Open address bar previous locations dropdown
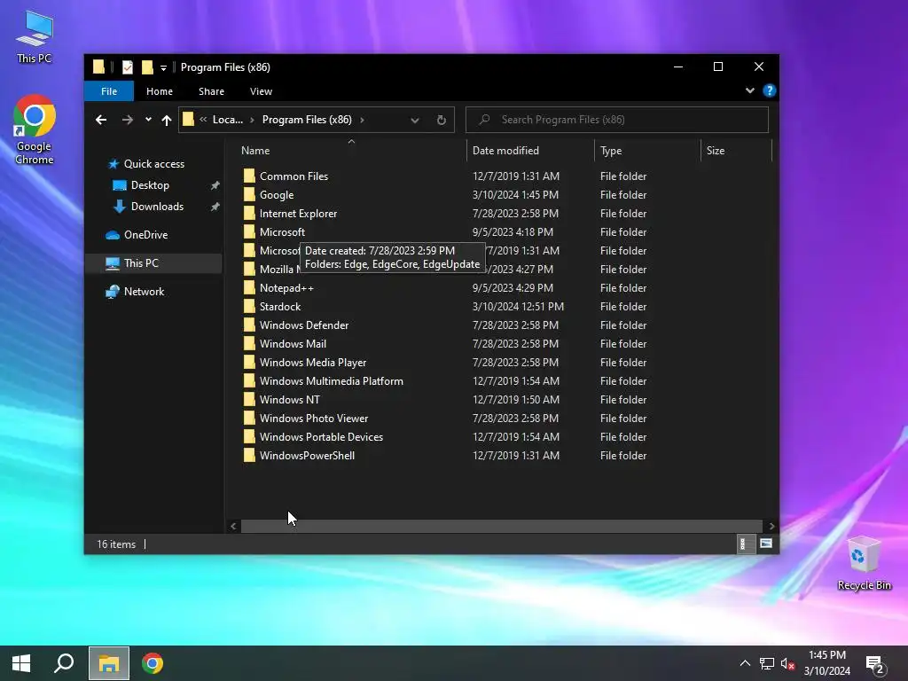Viewport: 908px width, 681px height. 415,120
